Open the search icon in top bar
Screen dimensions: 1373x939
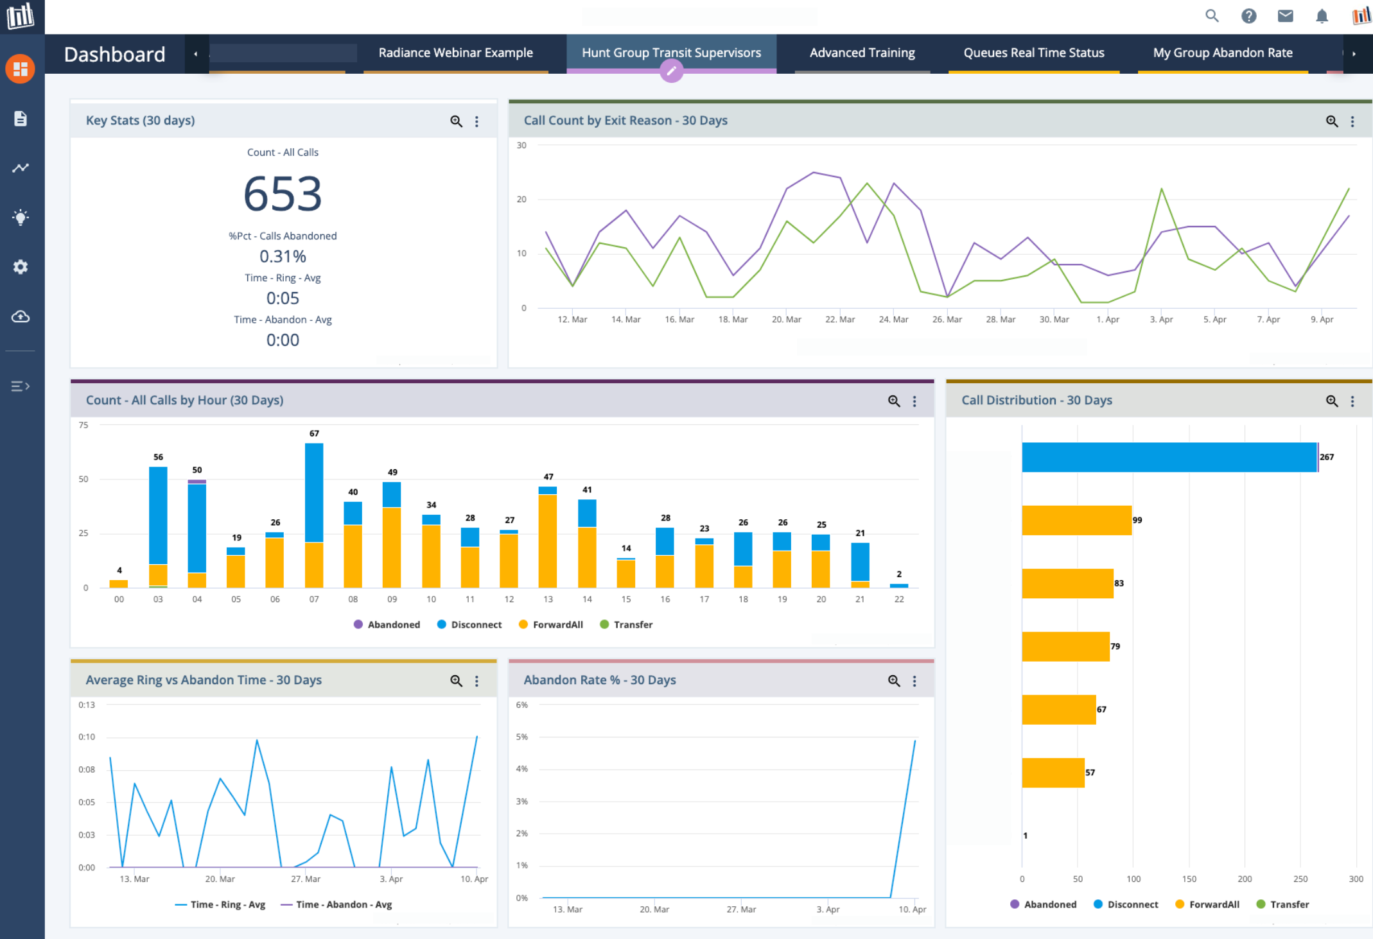point(1212,16)
